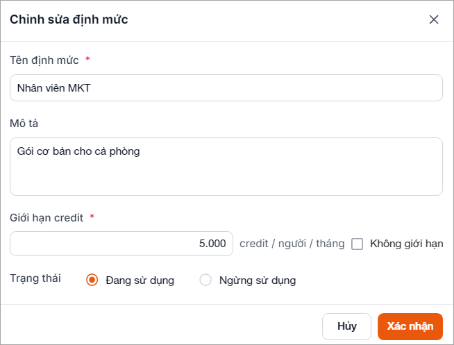Focus the Mô tả description textarea
Screen dimensions: 454x345
click(226, 167)
